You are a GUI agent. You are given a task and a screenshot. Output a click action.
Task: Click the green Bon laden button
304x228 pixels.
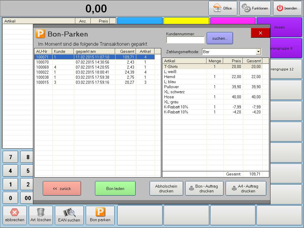[x=115, y=189]
